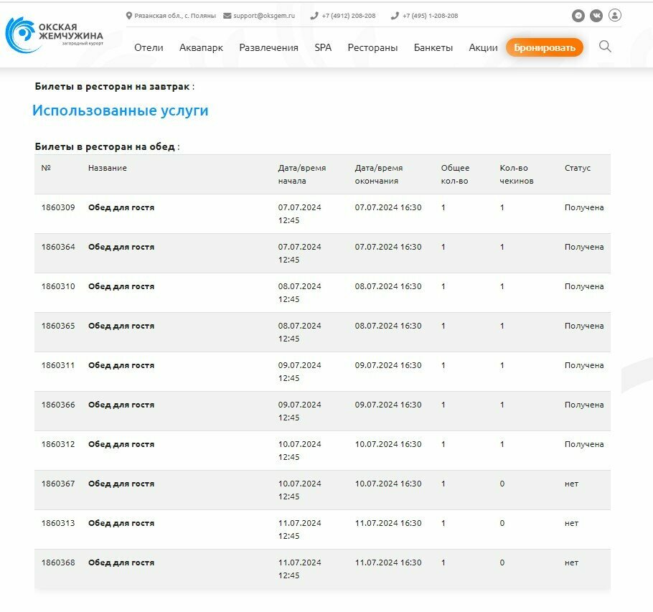Open the Банкеты menu item

click(433, 47)
